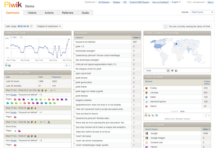This screenshot has height=148, width=216.
Task: Click Conduit.com icon in Search Engines
Action: tap(146, 142)
